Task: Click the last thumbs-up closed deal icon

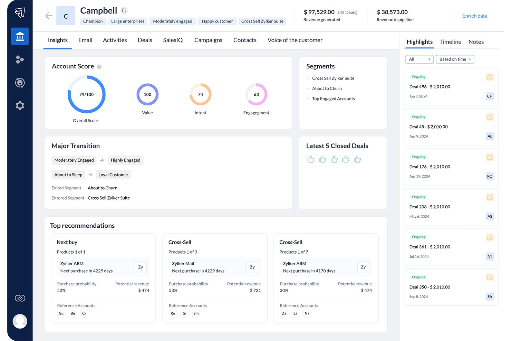Action: tap(357, 159)
